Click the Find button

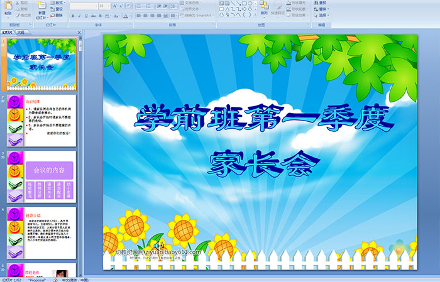click(320, 3)
